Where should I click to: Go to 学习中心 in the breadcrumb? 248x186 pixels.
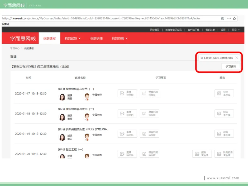tap(15, 48)
